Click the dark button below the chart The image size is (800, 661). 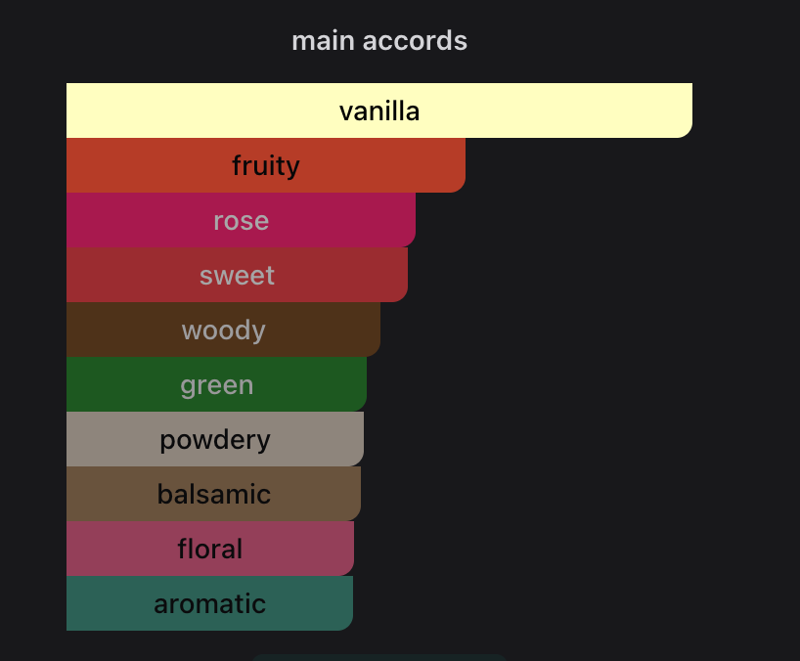tap(379, 657)
